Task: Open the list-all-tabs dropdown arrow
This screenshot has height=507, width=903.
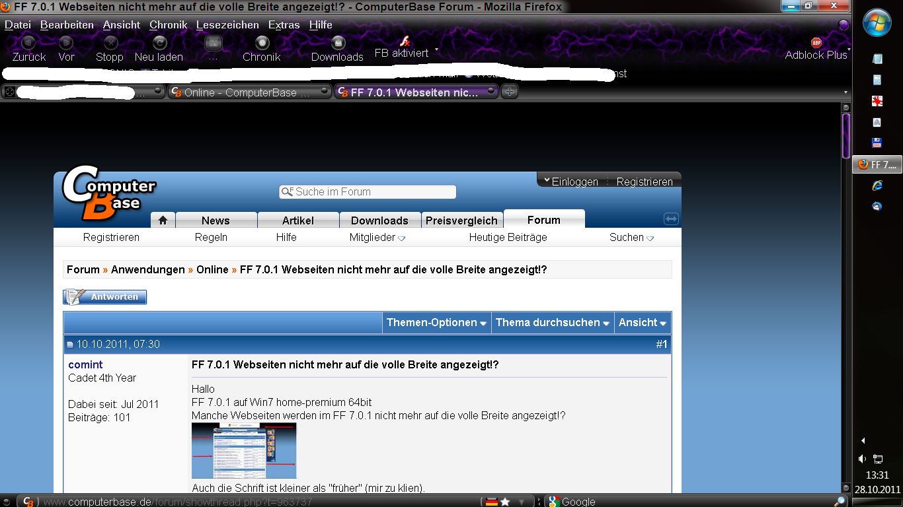Action: click(845, 92)
